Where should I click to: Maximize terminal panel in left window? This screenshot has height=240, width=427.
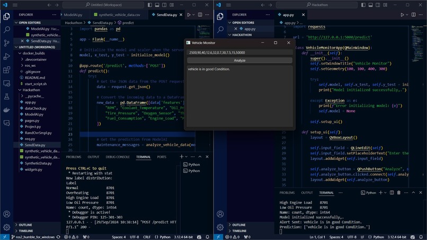[200, 157]
